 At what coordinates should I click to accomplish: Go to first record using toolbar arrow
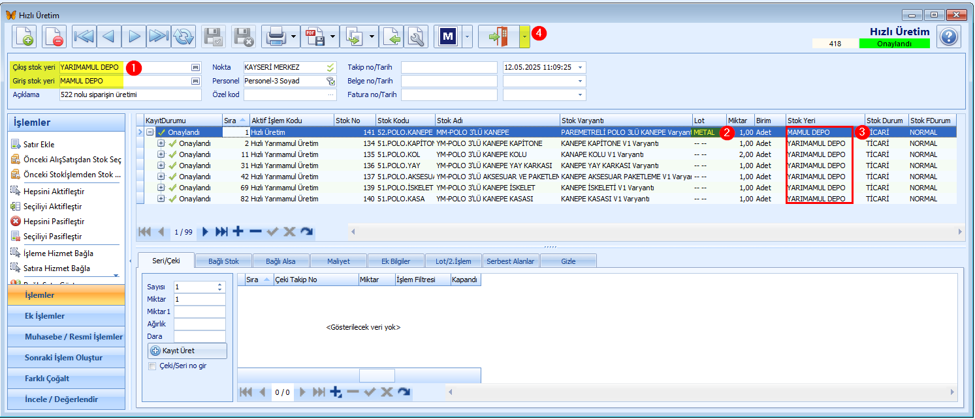(x=84, y=36)
